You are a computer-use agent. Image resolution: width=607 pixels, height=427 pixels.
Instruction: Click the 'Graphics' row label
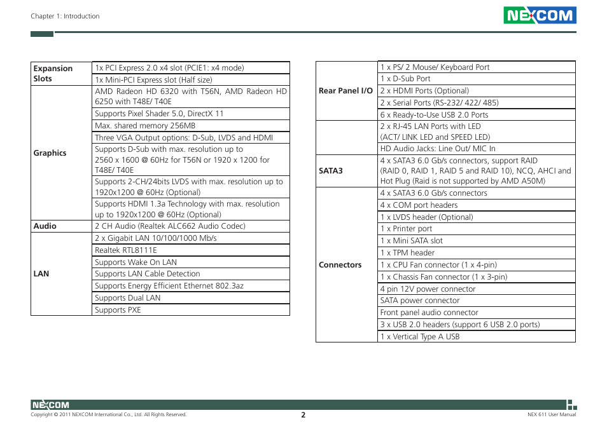[61, 152]
